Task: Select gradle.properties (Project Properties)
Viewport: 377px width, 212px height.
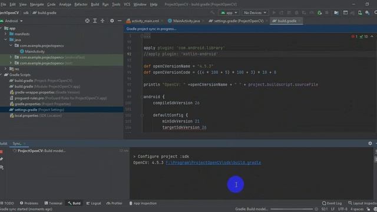Action: pos(41,104)
